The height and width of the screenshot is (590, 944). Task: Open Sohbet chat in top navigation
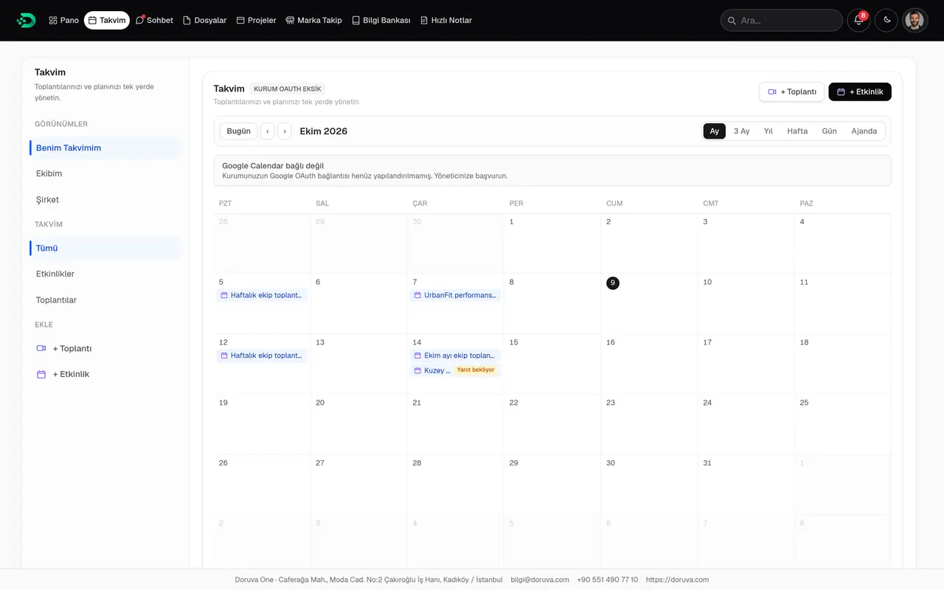[154, 21]
